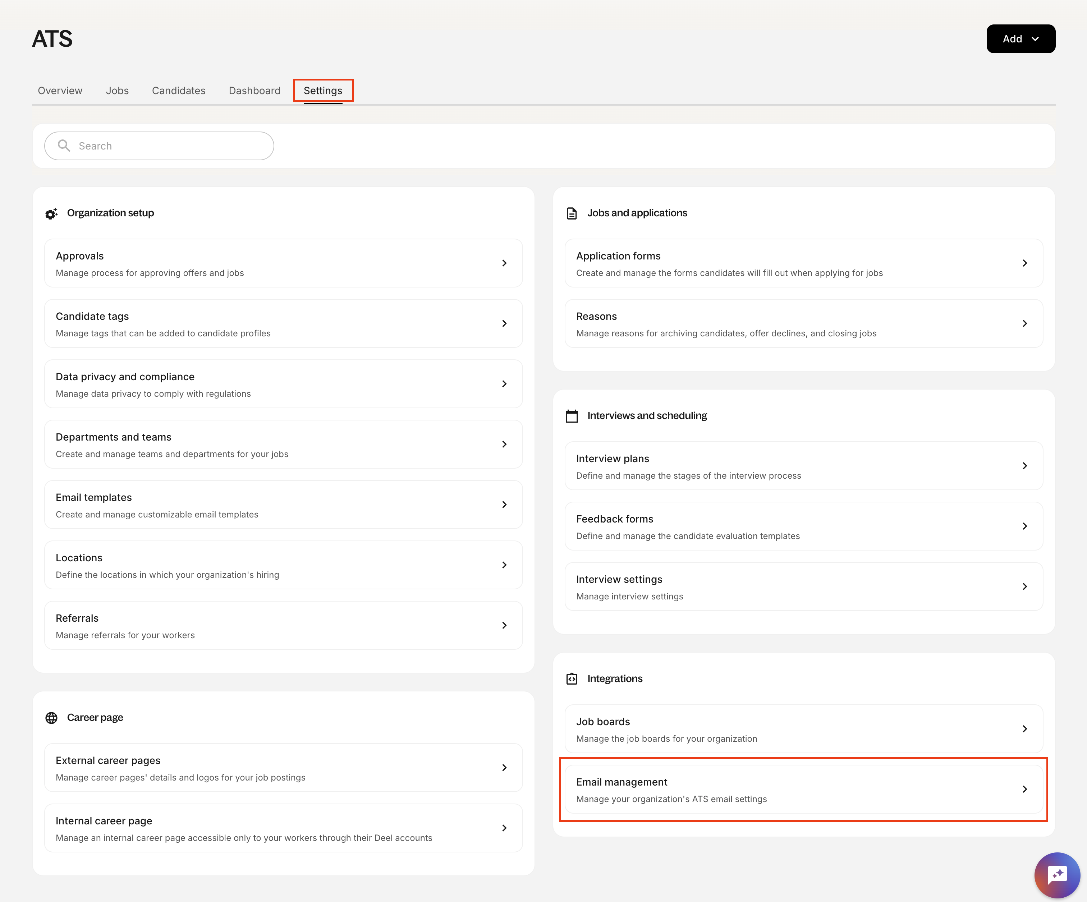Screen dimensions: 1087x902
Task: Click the search magnifier icon
Action: pyautogui.click(x=64, y=146)
